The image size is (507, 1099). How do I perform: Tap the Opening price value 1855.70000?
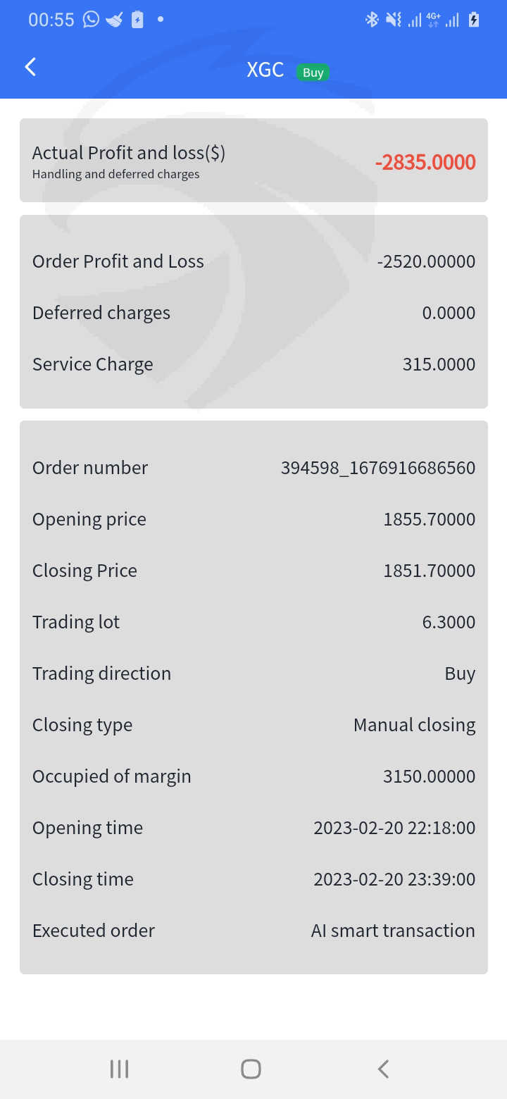tap(429, 519)
